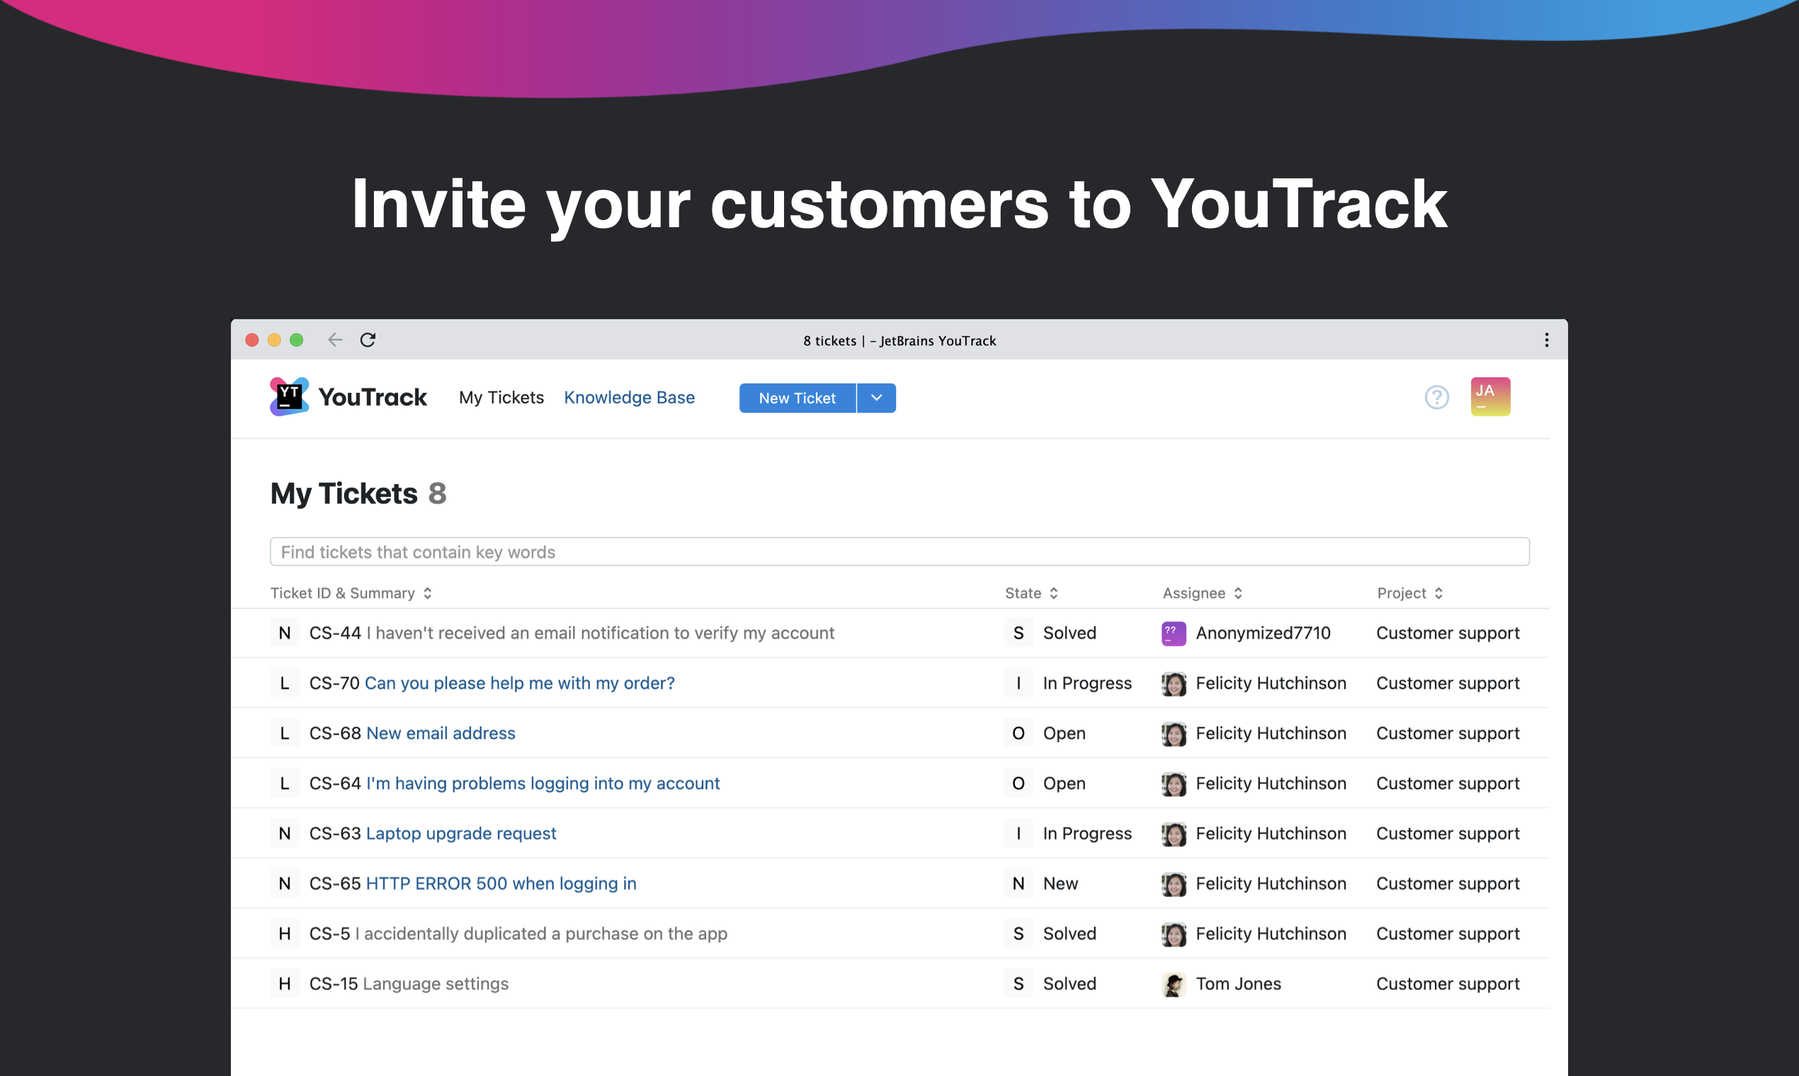
Task: Switch to the Knowledge Base tab
Action: [x=629, y=397]
